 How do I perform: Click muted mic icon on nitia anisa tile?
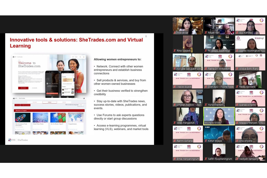(175, 33)
